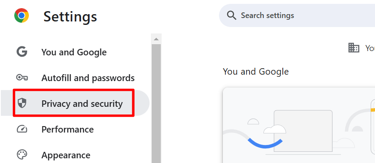Select the Privacy and security label
The width and height of the screenshot is (375, 163).
click(x=82, y=103)
